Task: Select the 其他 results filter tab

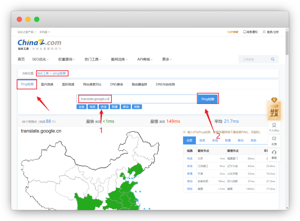Action: 253,140
